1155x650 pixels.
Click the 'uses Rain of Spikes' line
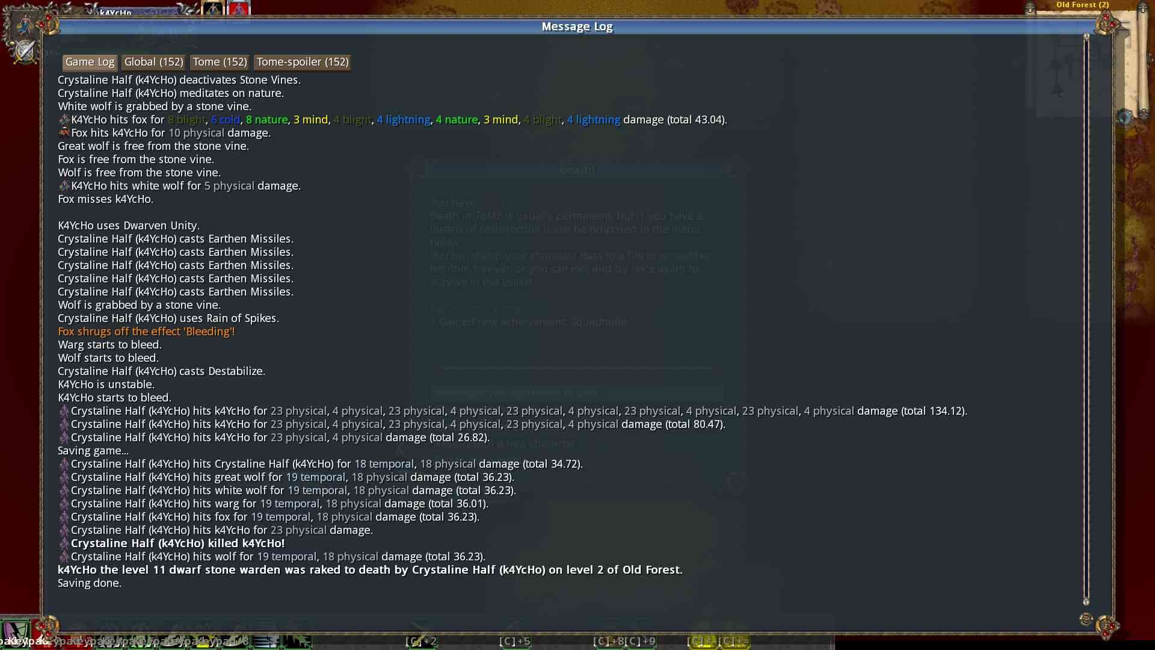[168, 318]
